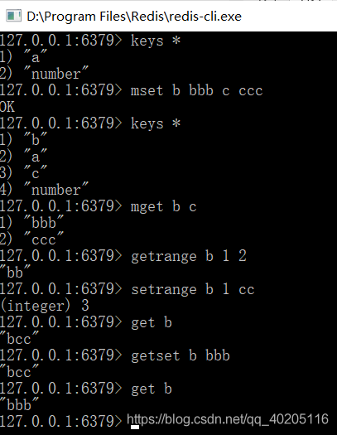Click result item 4) "number"
The image size is (337, 435).
click(x=44, y=190)
